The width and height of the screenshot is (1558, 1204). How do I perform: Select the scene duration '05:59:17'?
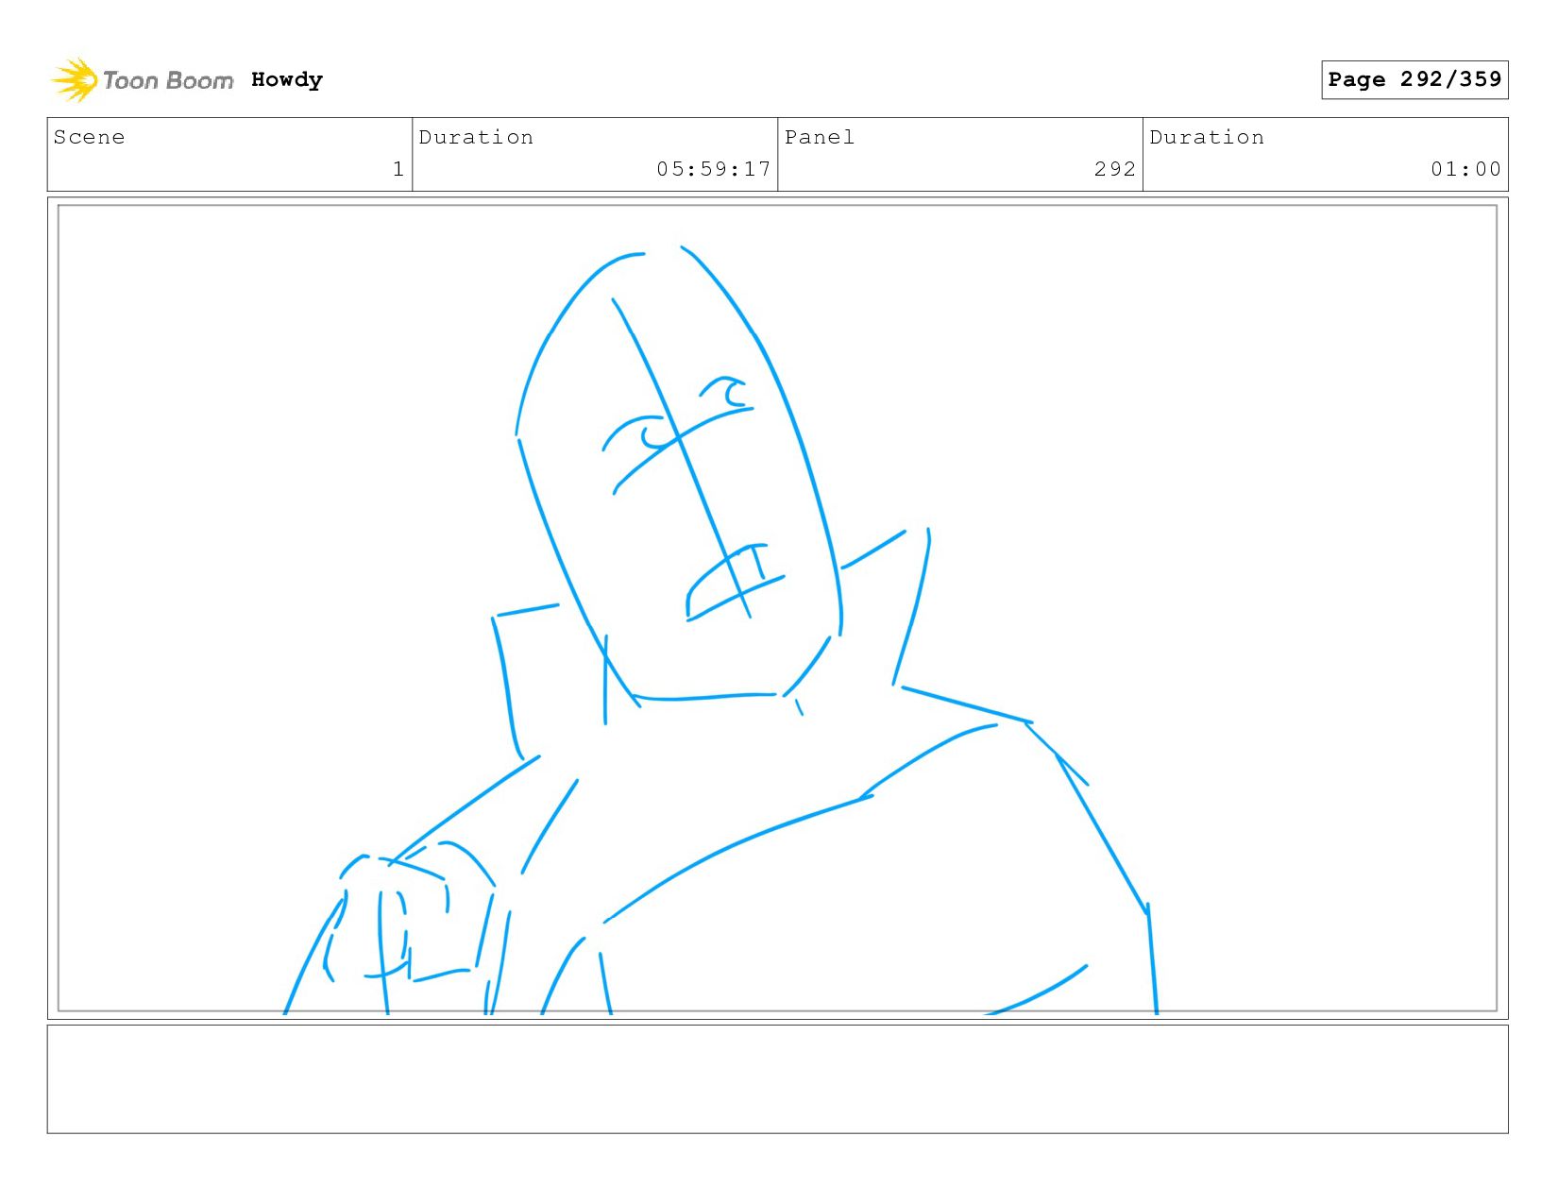714,169
